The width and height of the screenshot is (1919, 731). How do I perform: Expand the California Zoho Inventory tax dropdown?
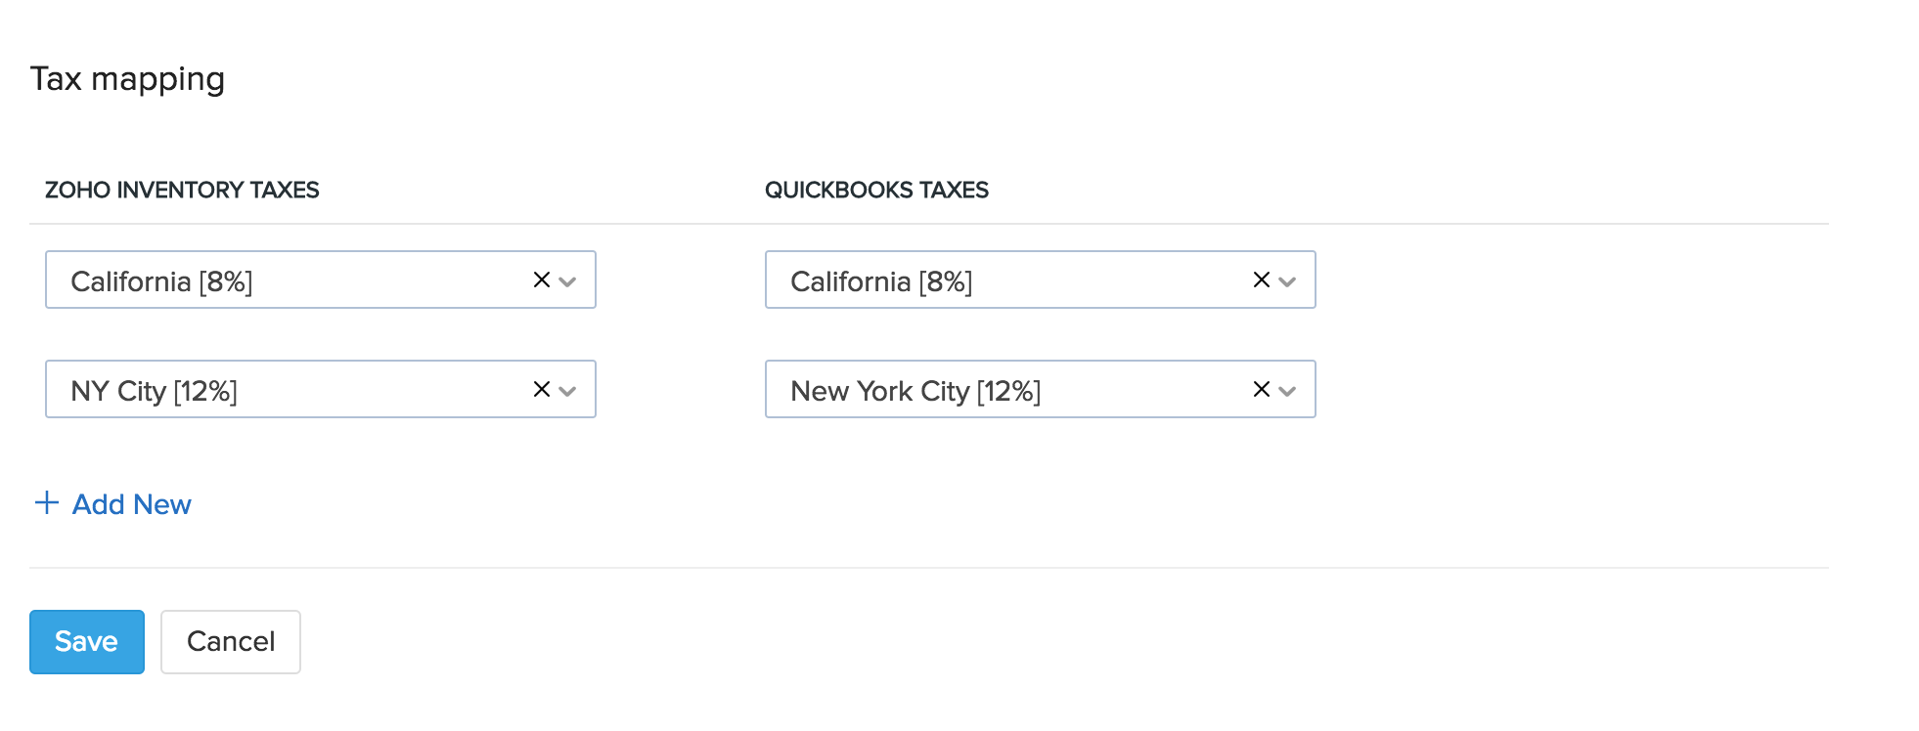tap(569, 282)
